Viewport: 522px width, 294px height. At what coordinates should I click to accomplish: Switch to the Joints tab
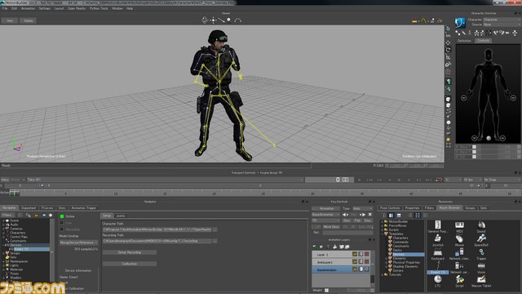121,216
